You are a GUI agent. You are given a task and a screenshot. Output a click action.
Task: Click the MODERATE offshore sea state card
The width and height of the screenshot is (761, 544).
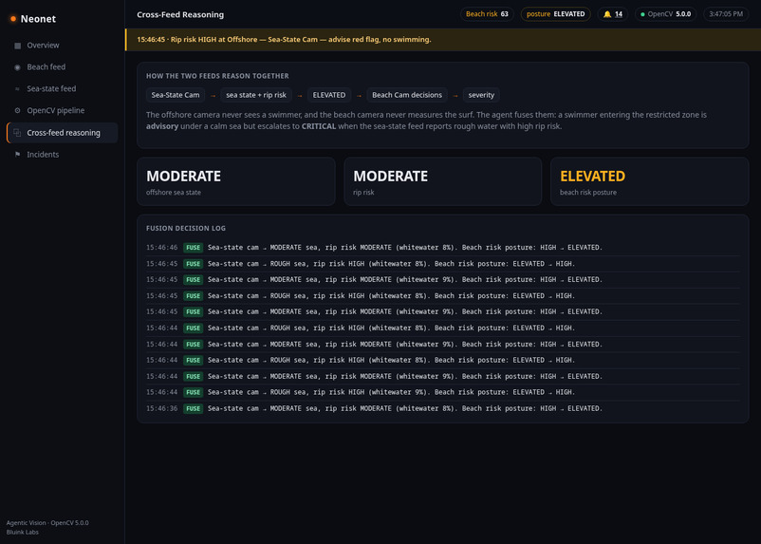[236, 181]
